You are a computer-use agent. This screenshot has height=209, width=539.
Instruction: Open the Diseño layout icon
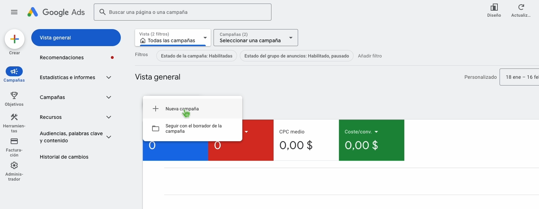pos(494,7)
